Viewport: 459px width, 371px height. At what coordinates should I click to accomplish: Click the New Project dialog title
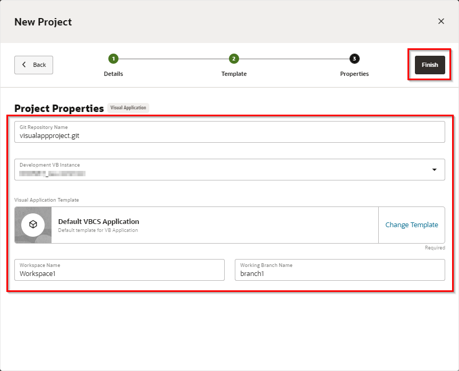[43, 22]
